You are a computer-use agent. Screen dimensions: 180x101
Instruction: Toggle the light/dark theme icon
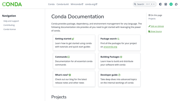click(x=160, y=4)
